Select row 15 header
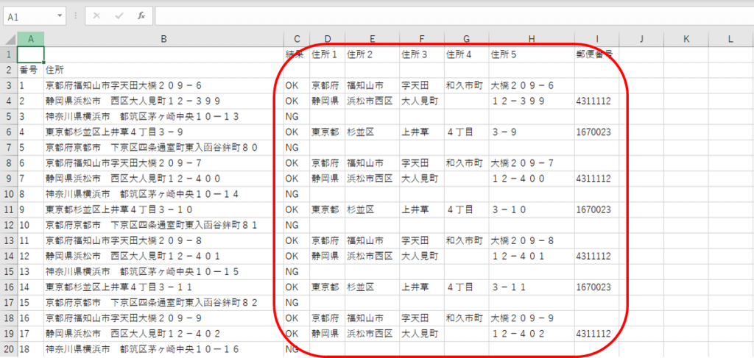Screen dimensions: 754x358 [x=9, y=272]
